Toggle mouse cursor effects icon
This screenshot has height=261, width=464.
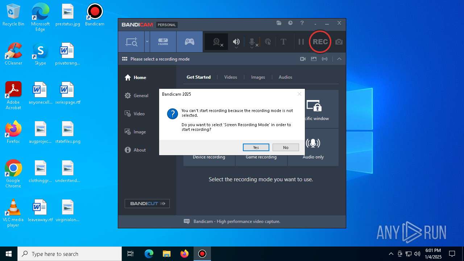click(x=268, y=42)
